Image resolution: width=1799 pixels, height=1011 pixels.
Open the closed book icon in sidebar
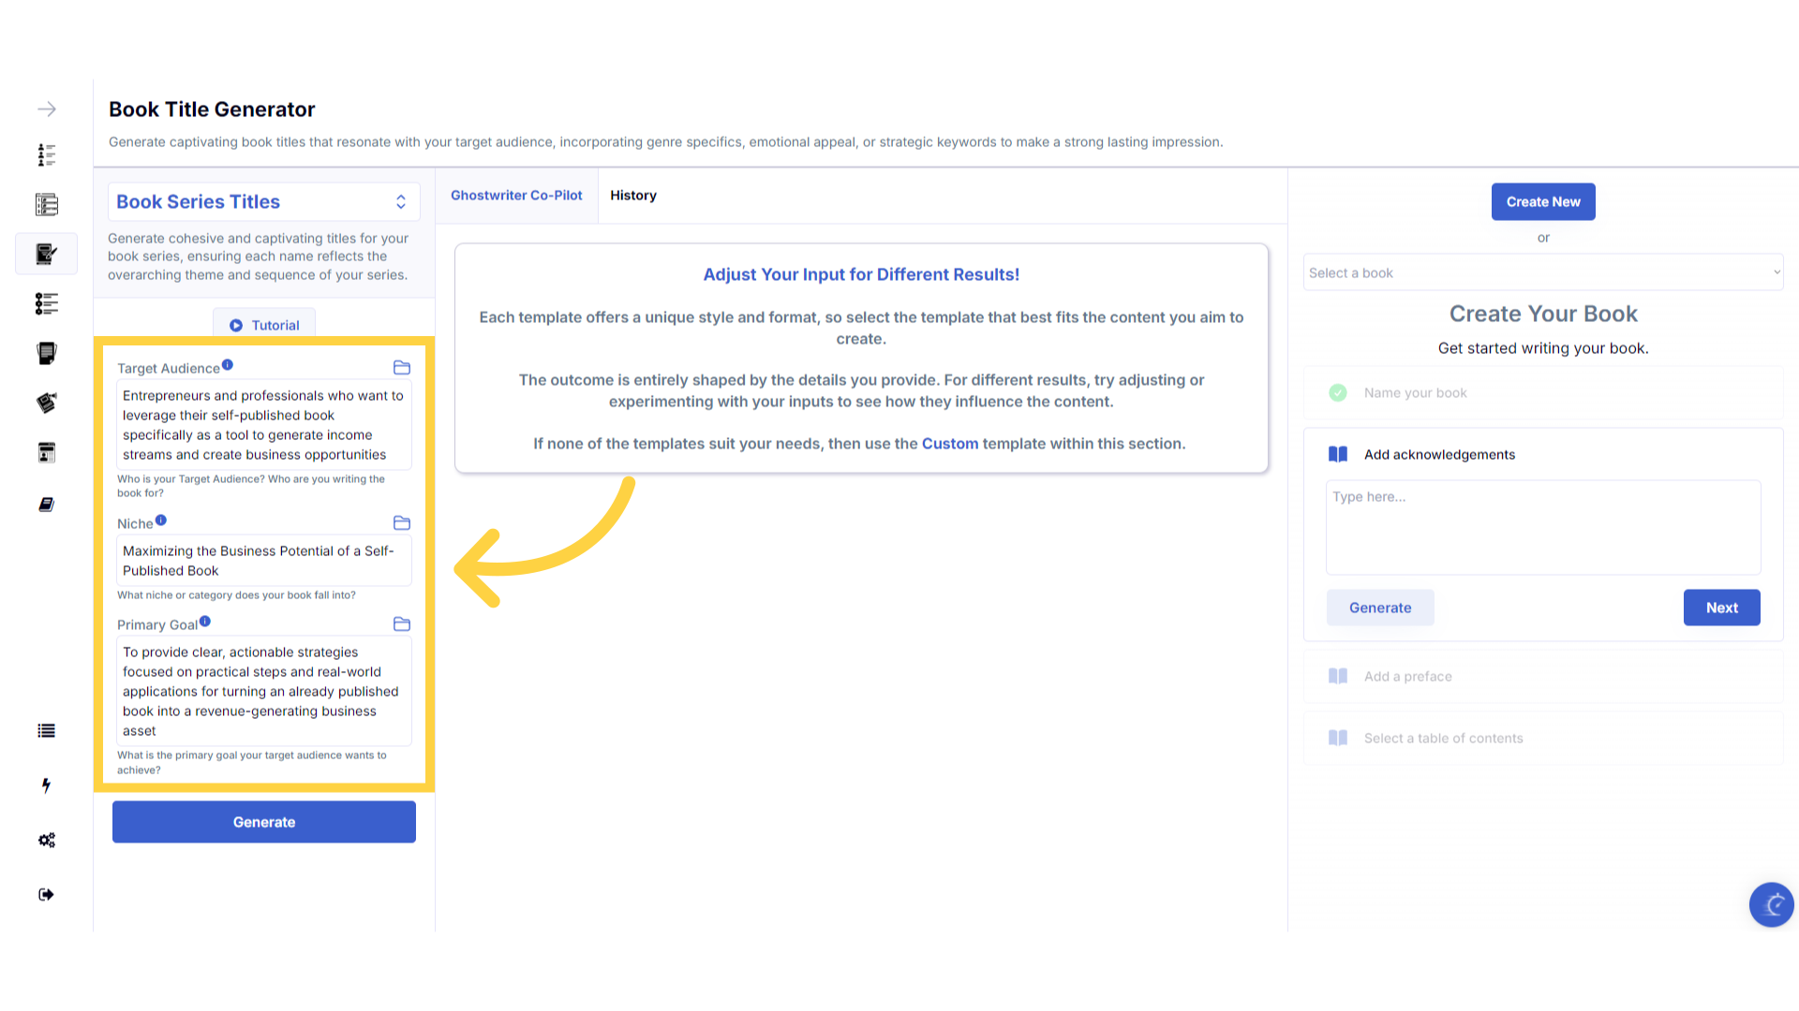(47, 505)
